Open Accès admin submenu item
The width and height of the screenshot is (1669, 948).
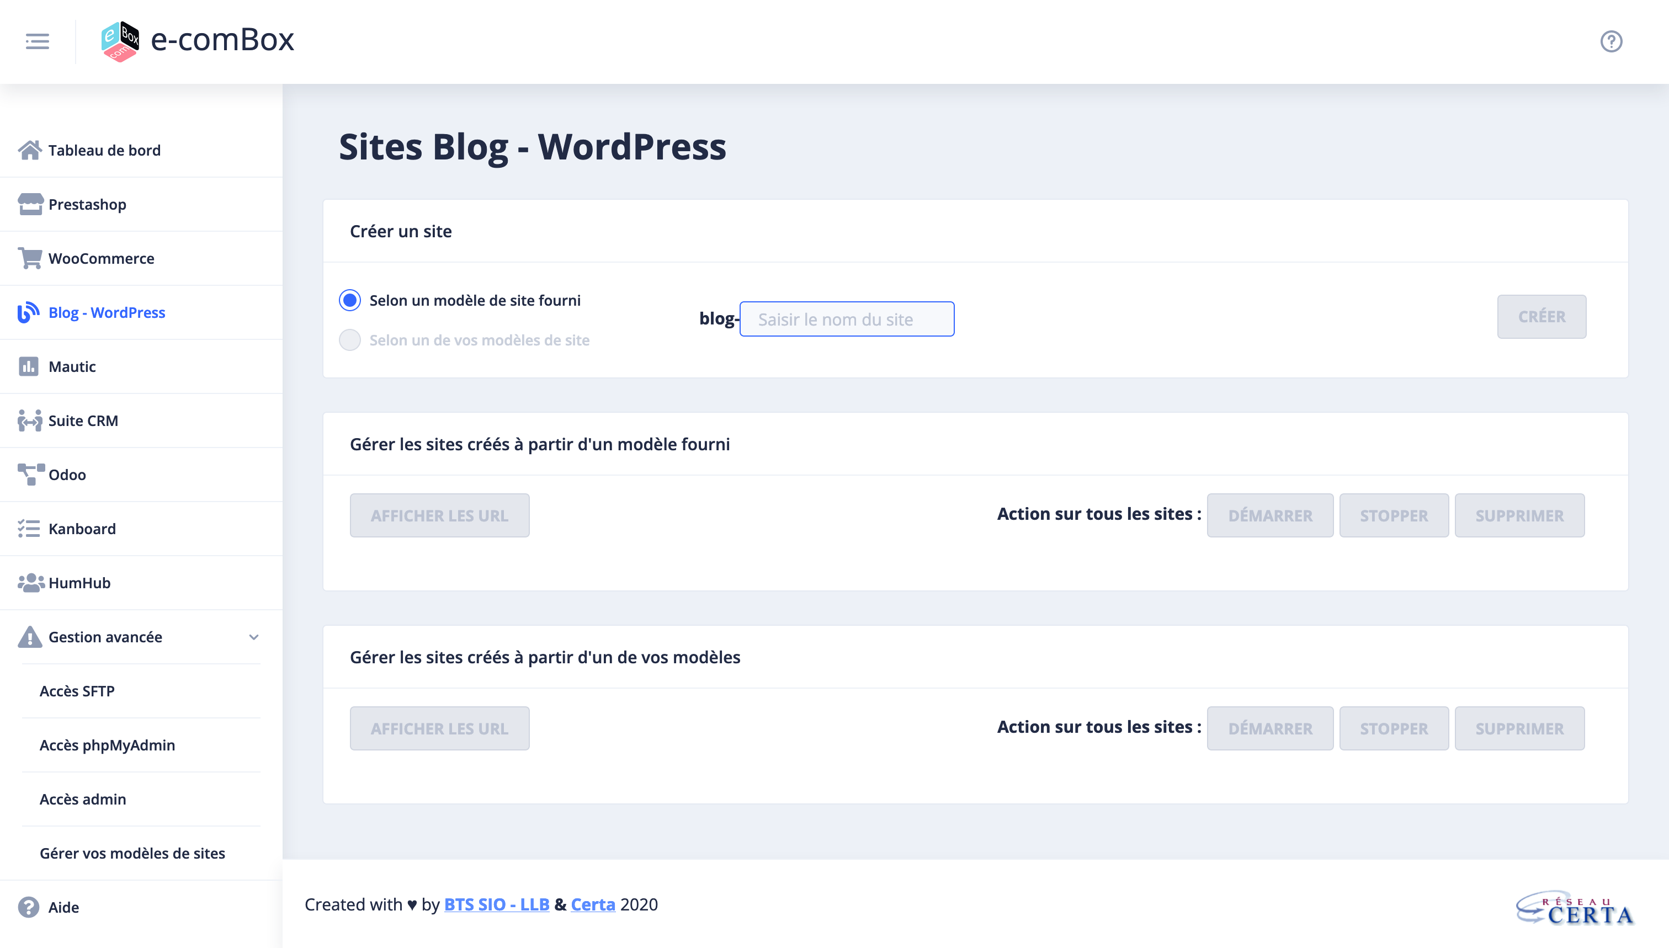[141, 799]
